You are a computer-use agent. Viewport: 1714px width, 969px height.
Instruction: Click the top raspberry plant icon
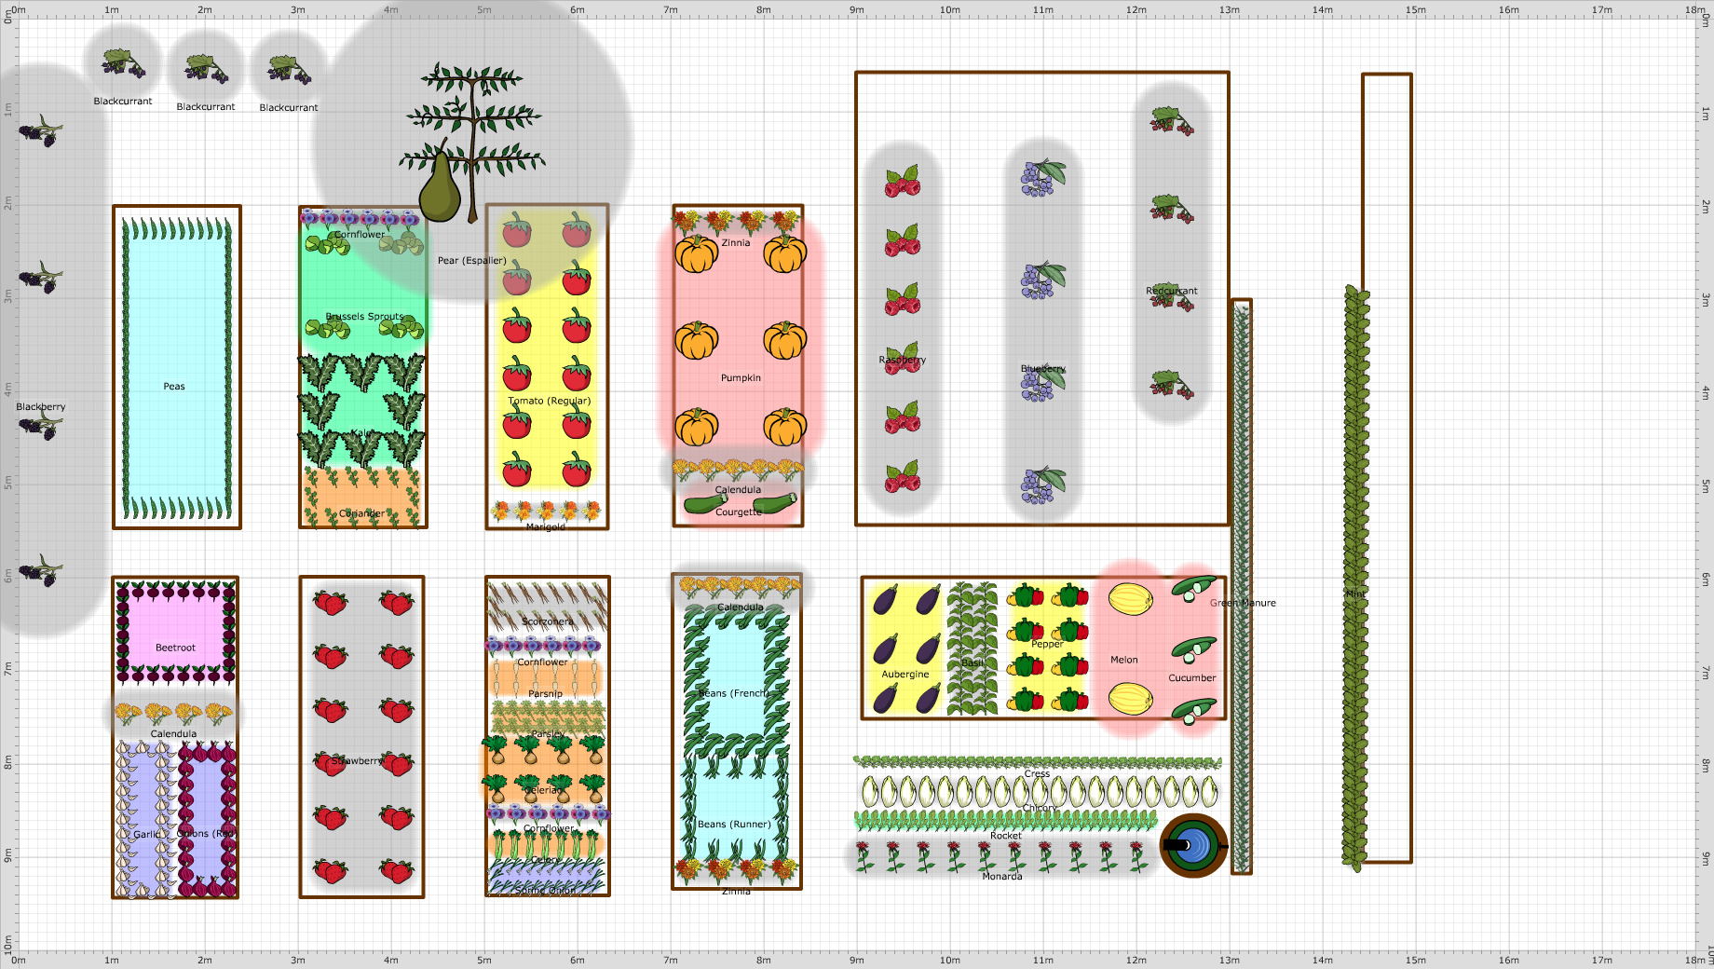click(903, 182)
